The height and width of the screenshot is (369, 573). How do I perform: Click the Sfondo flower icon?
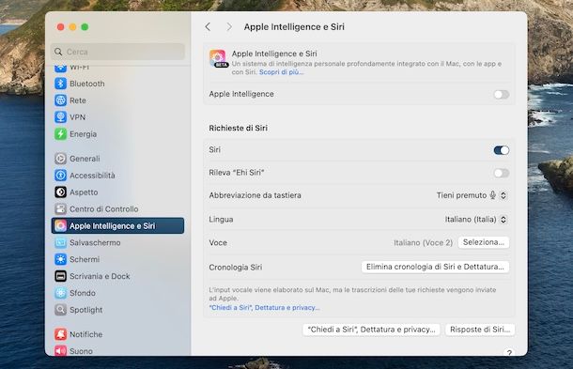point(61,293)
